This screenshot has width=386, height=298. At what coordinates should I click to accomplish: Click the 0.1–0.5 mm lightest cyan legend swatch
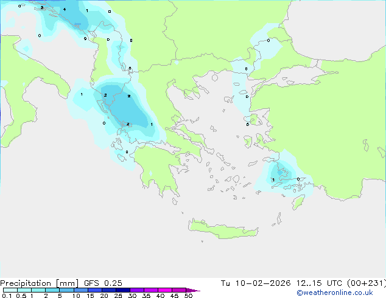point(10,290)
